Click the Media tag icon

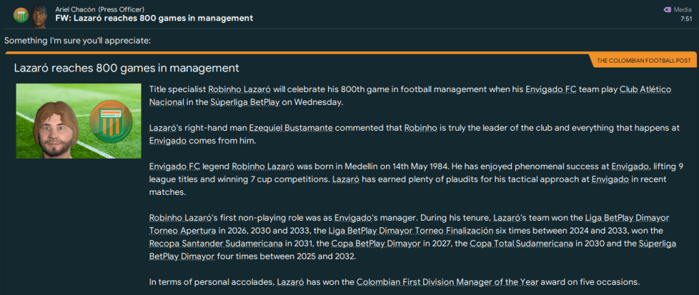click(x=668, y=10)
